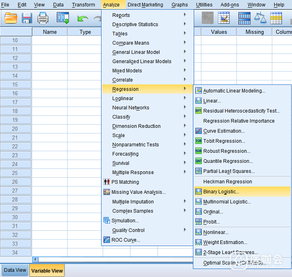Image resolution: width=292 pixels, height=277 pixels.
Task: Expand the Descriptive Statistics submenu
Action: point(135,25)
